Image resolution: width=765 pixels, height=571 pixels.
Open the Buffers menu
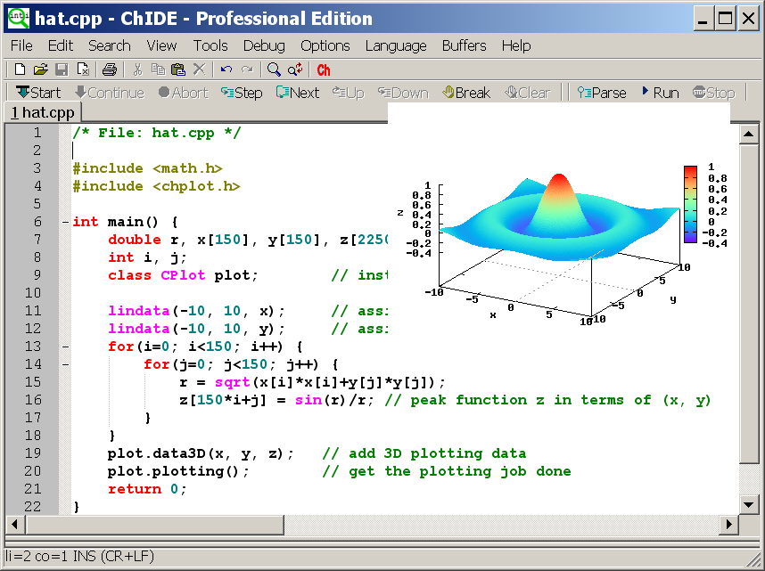point(464,45)
